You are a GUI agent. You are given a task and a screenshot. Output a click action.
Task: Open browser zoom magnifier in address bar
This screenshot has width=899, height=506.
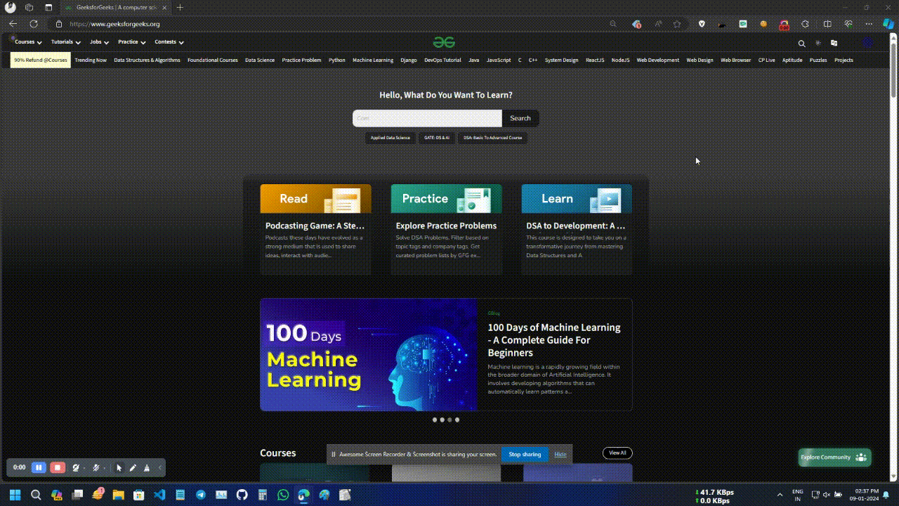pos(613,24)
